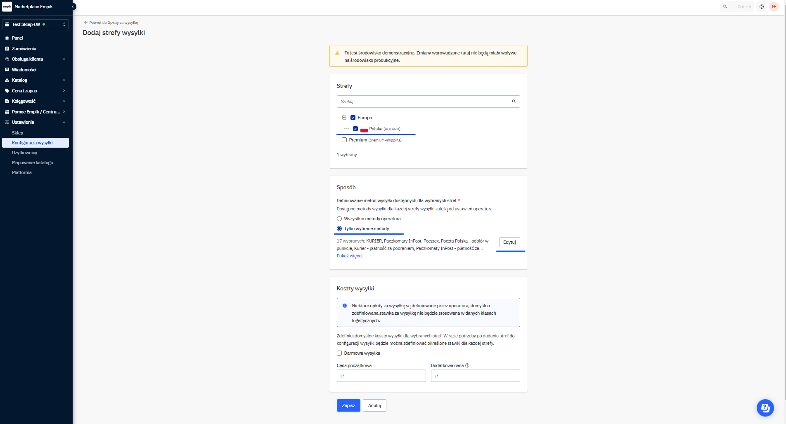Go to Użytkownicy settings submenu

(24, 153)
